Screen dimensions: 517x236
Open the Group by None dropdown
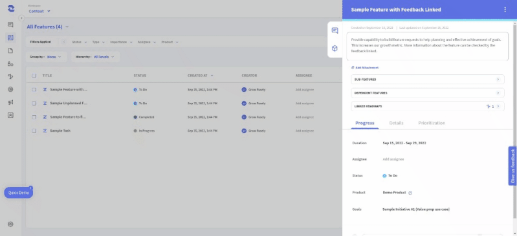click(47, 57)
